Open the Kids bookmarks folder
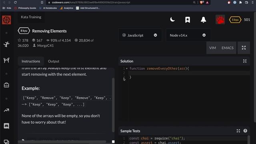Image resolution: width=256 pixels, height=144 pixels. [x=7, y=8]
